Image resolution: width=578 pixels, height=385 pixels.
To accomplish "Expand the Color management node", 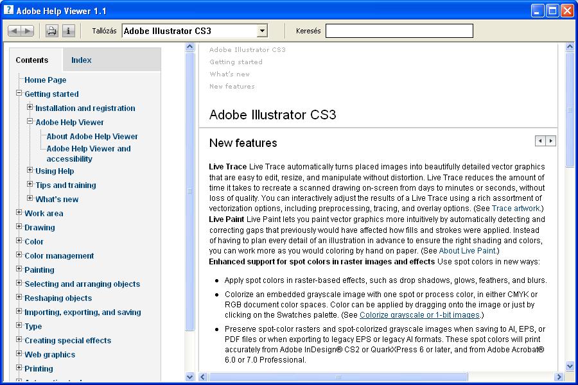I will (x=19, y=255).
